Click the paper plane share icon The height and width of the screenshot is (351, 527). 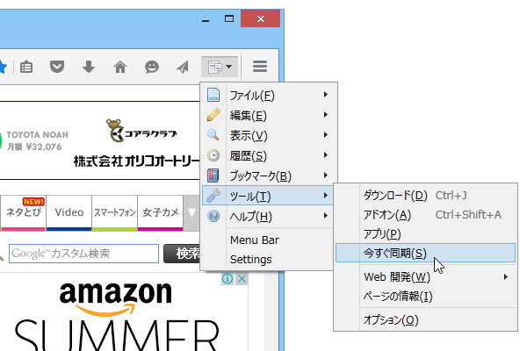[x=183, y=67]
